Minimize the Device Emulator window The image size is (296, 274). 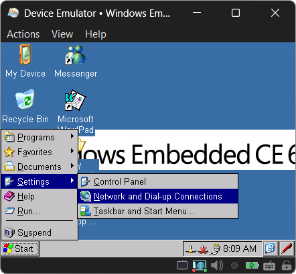[197, 13]
